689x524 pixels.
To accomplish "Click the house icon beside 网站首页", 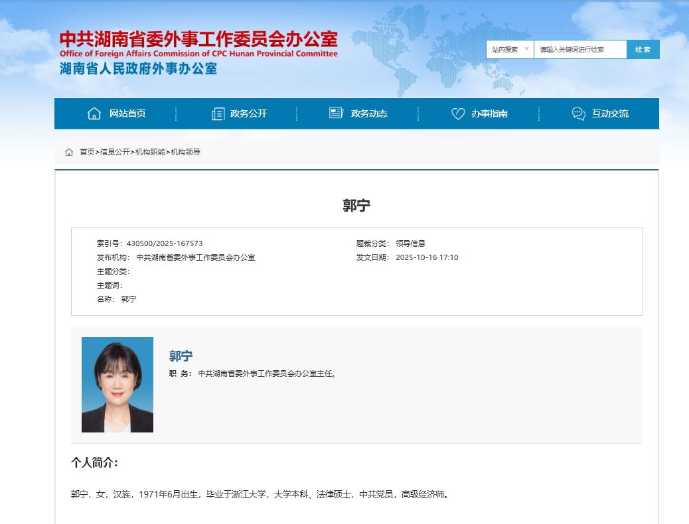I will pyautogui.click(x=94, y=113).
